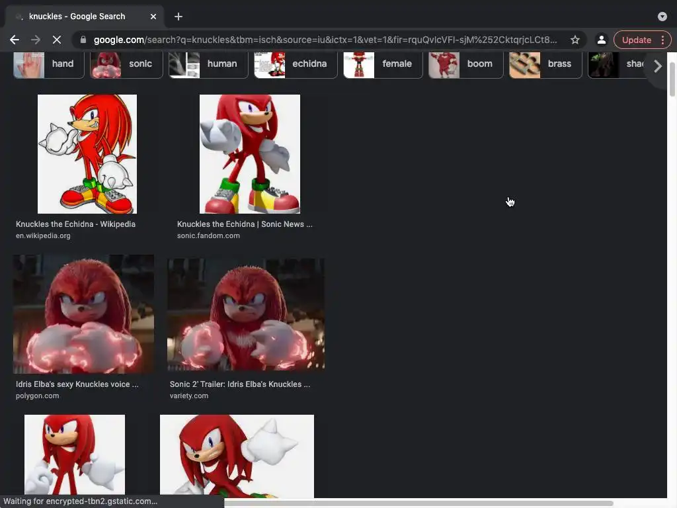Open the polygon.com Knuckles movie image
677x508 pixels.
coord(83,314)
